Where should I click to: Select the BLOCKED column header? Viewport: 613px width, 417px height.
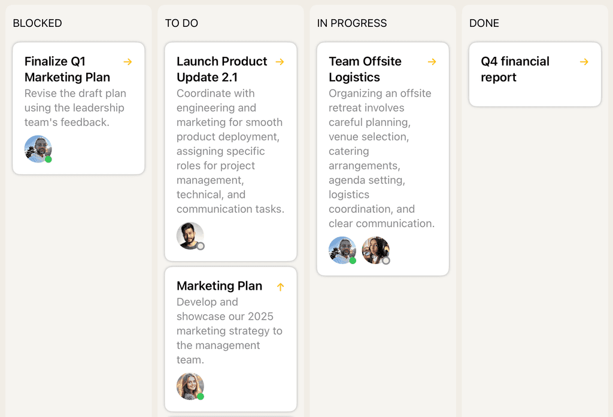[37, 23]
